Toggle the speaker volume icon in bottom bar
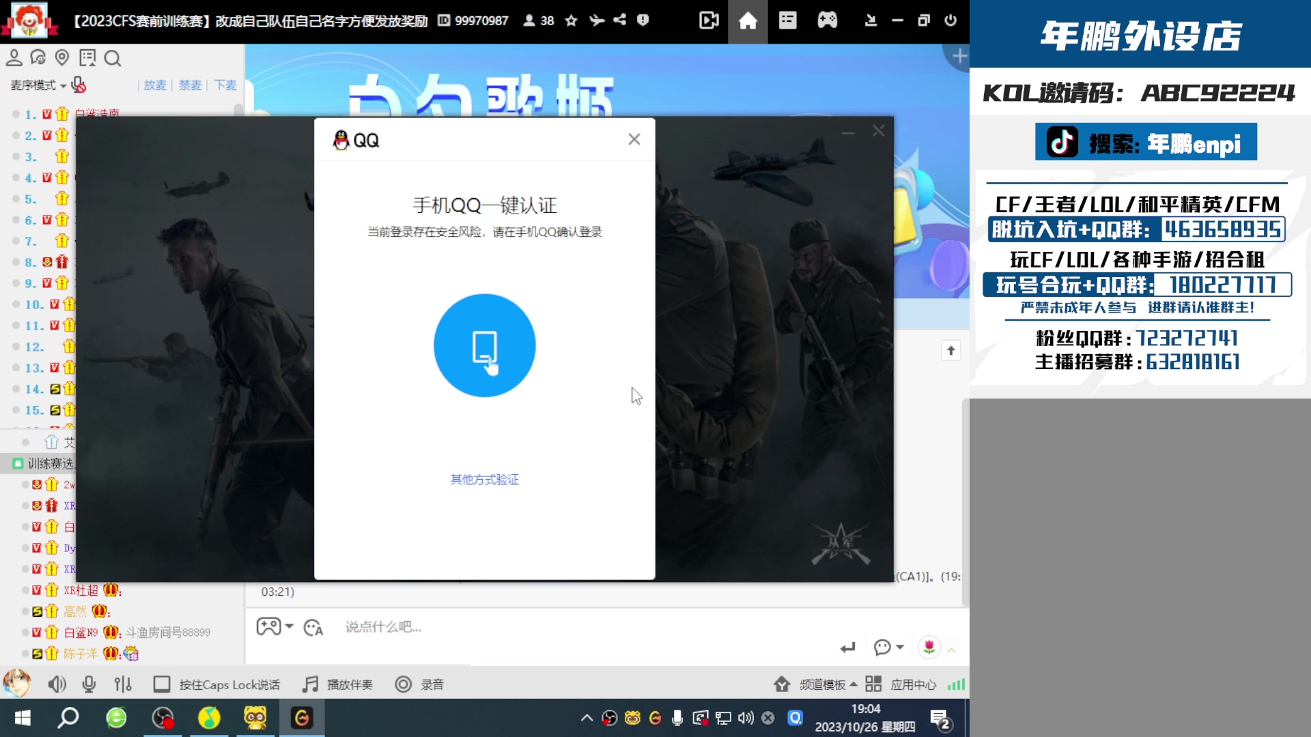The image size is (1311, 737). click(57, 684)
